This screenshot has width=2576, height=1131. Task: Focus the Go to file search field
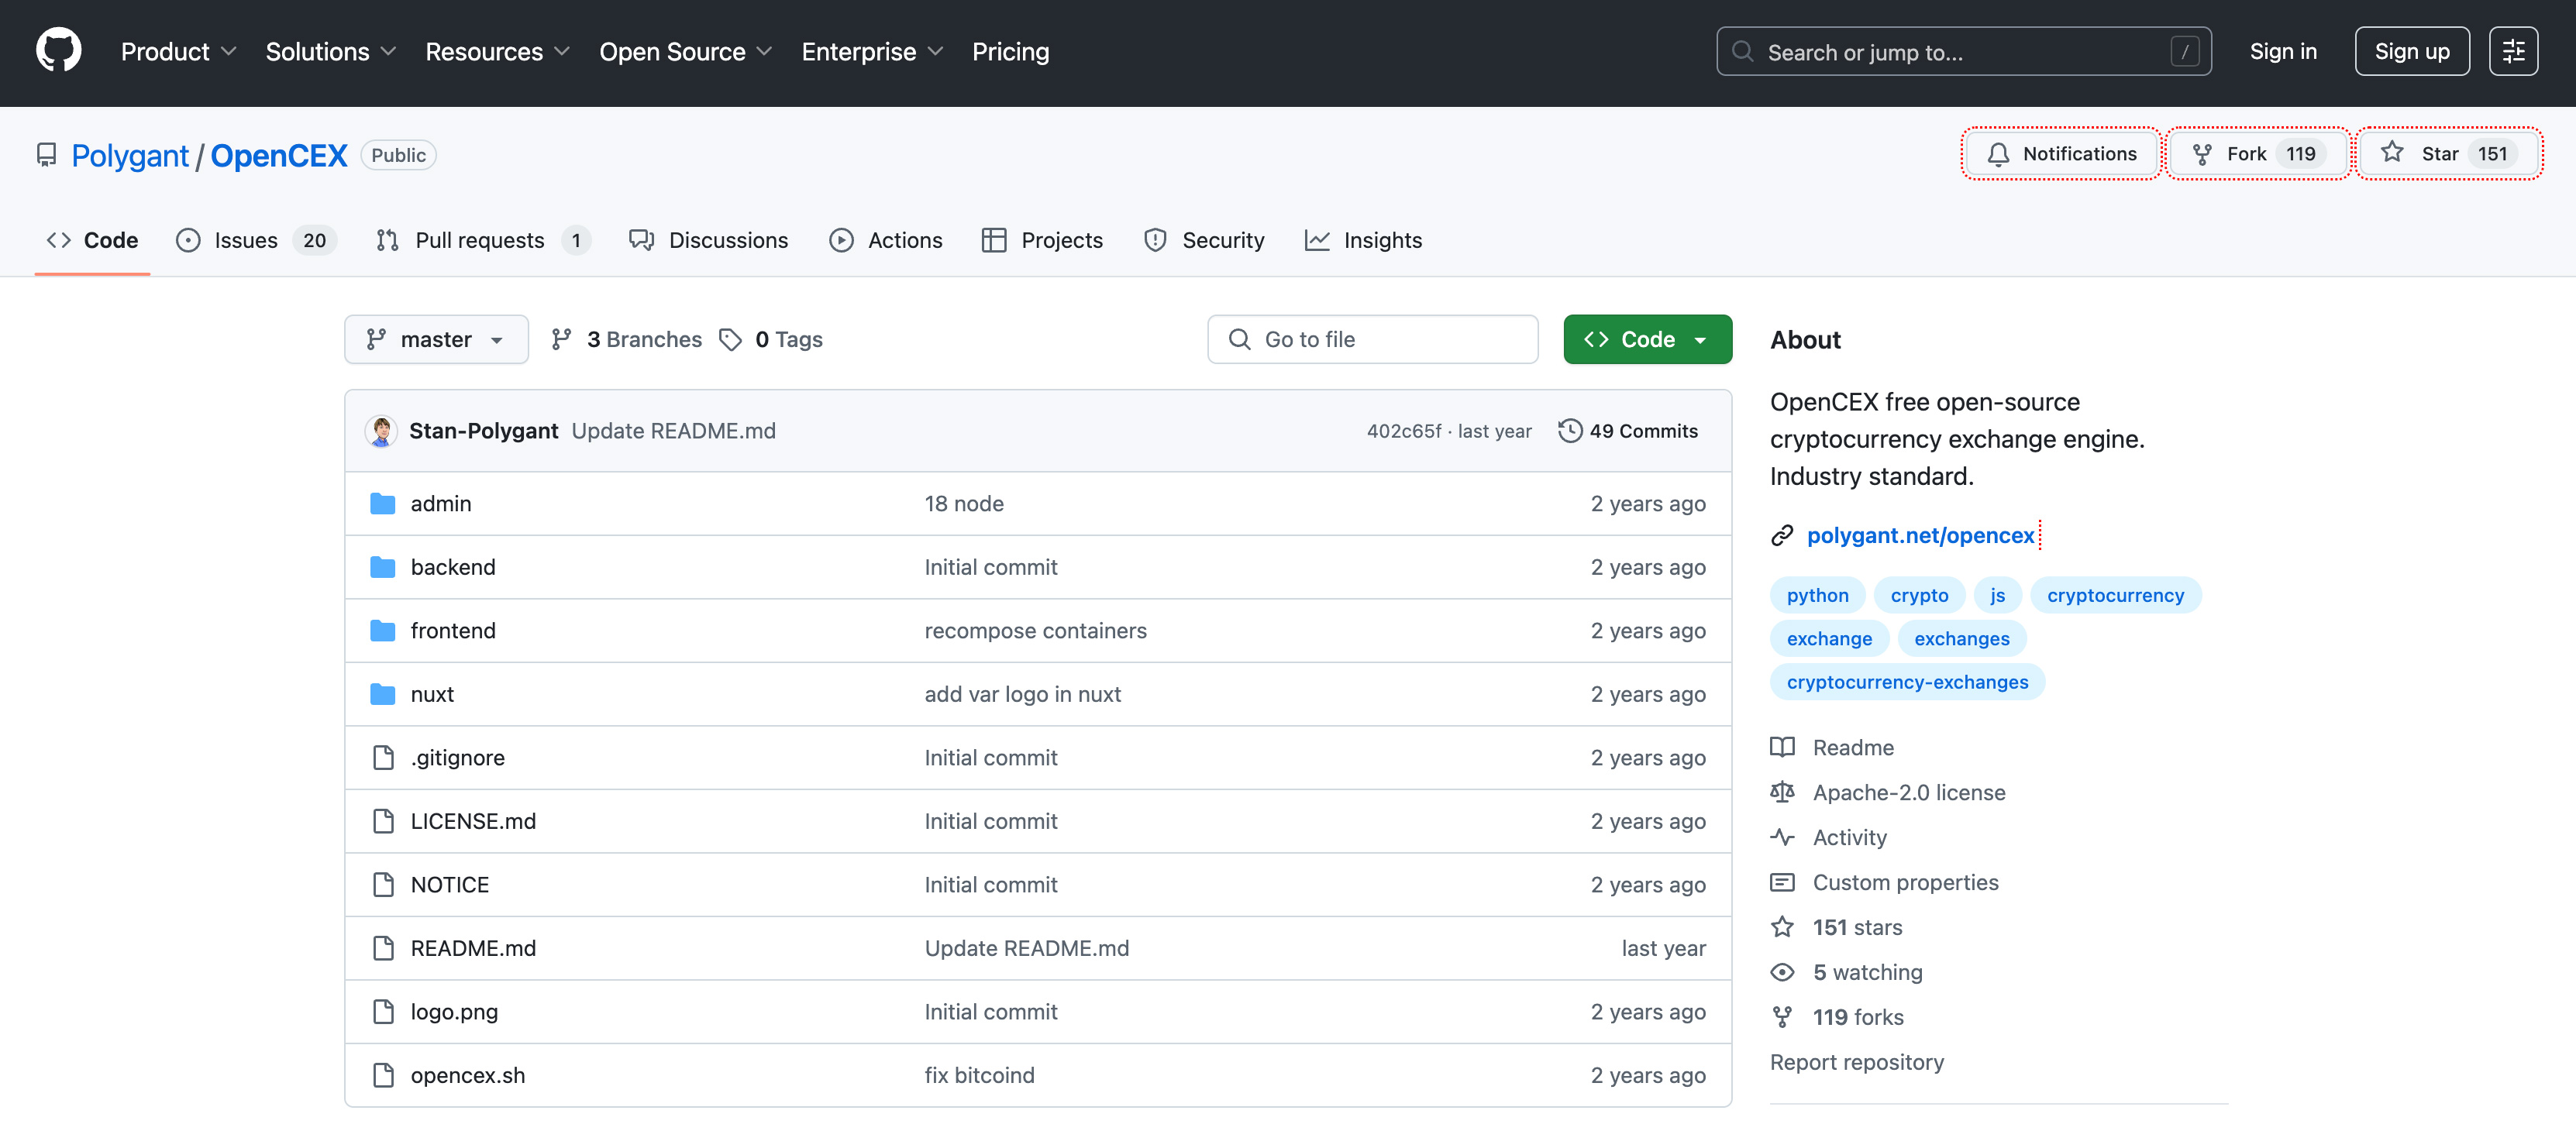tap(1372, 339)
